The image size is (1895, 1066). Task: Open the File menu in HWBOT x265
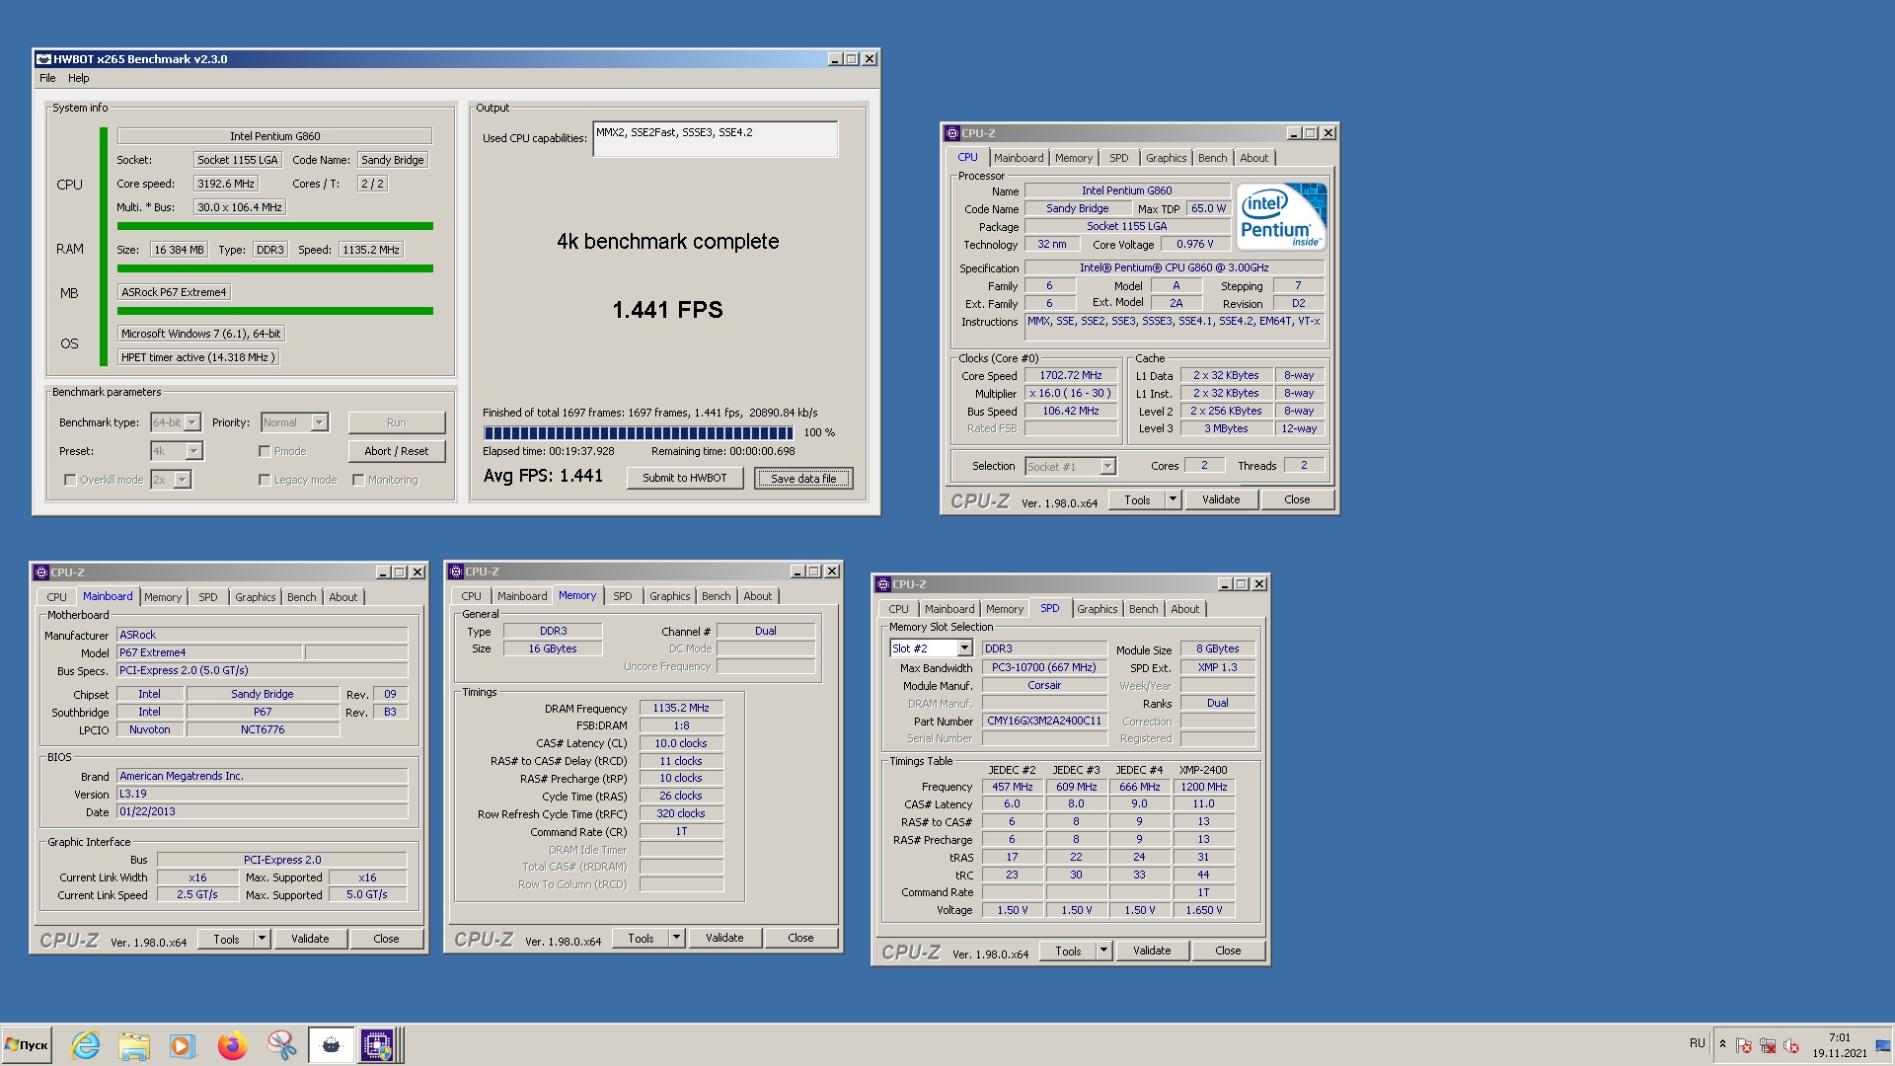pos(47,78)
